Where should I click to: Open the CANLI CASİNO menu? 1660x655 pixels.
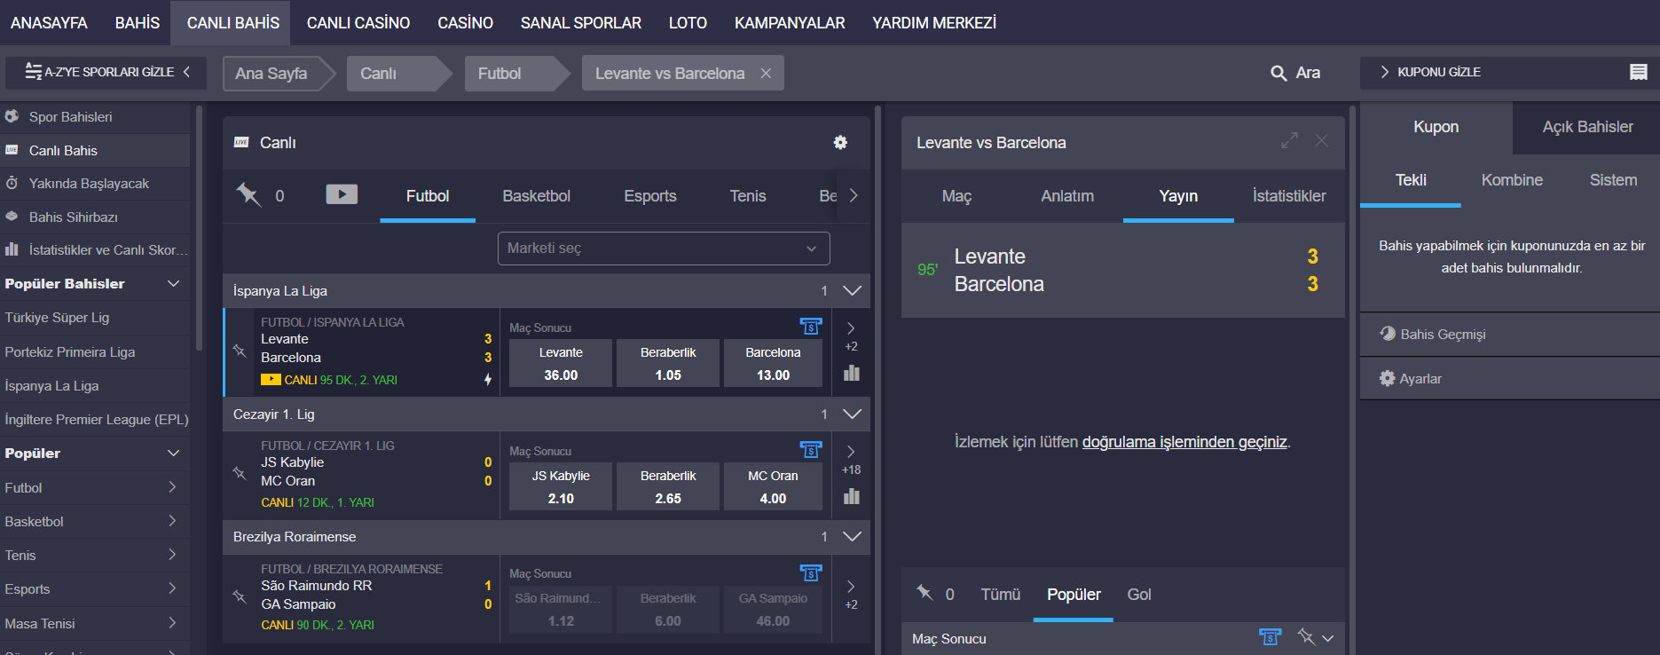point(358,23)
